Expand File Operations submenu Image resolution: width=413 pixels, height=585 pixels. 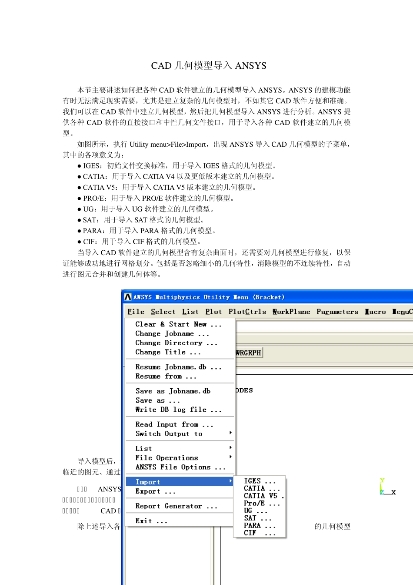click(x=180, y=457)
